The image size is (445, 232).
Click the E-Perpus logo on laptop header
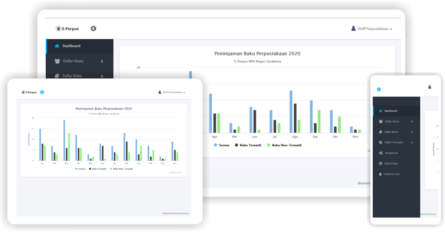[x=67, y=29]
